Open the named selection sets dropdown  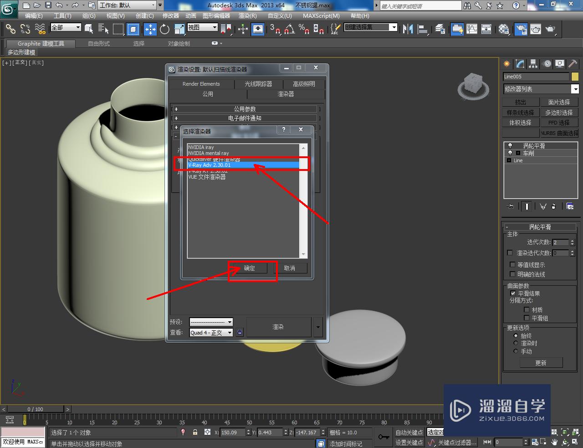tap(370, 27)
